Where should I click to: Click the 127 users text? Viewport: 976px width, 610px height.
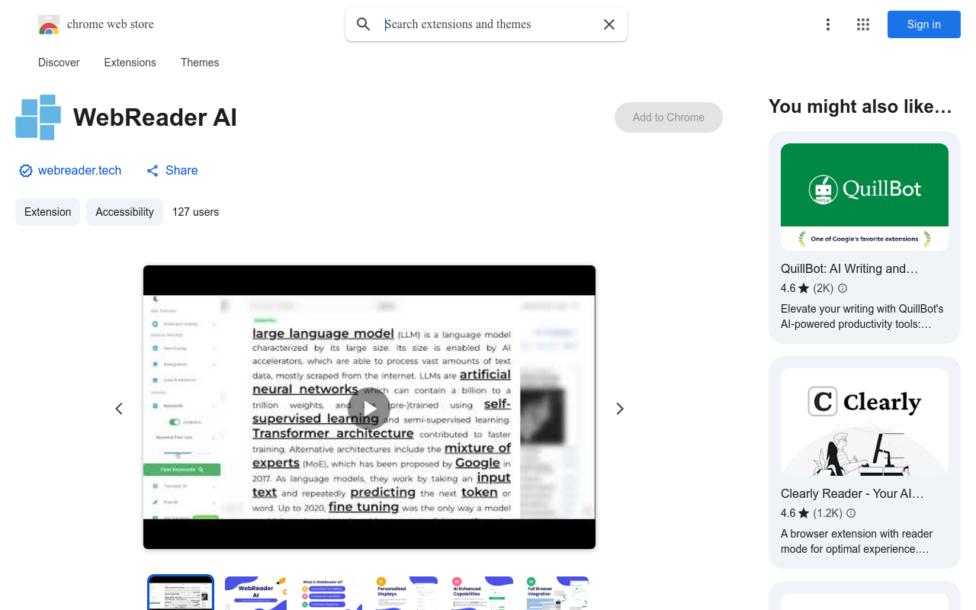coord(196,212)
